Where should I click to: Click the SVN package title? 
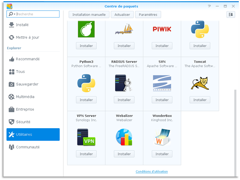[x=162, y=62]
